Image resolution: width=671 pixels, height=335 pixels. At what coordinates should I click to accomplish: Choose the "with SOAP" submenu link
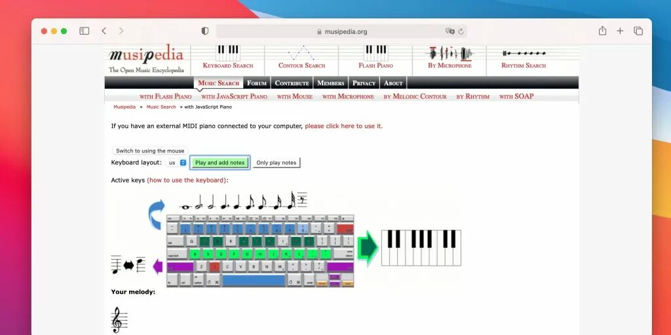point(516,97)
